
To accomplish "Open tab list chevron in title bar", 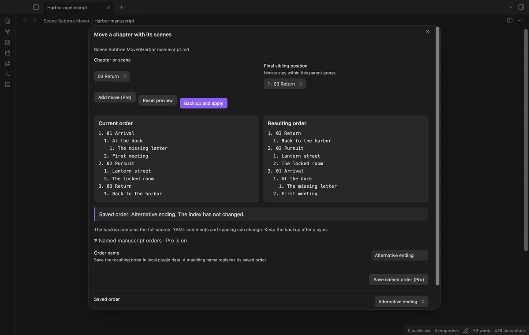I will (x=510, y=7).
